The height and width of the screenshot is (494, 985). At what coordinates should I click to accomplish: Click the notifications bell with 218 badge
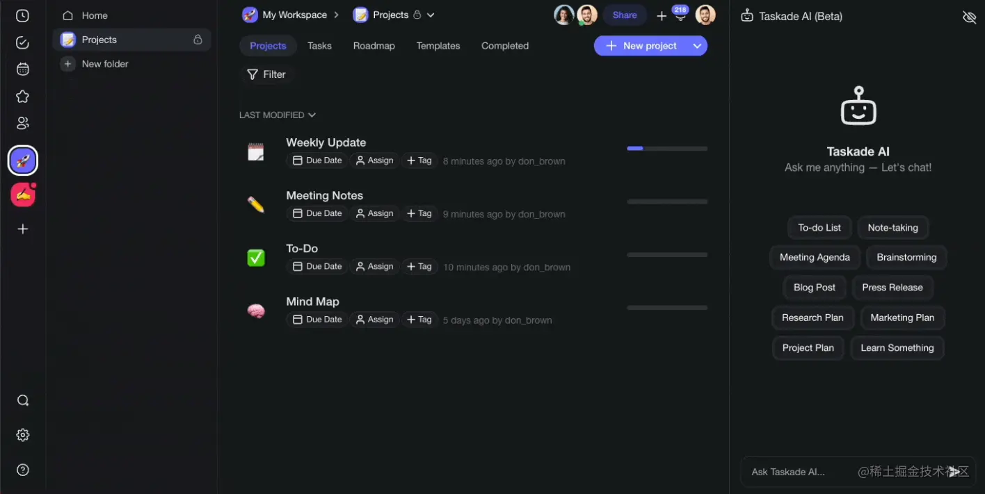tap(680, 15)
